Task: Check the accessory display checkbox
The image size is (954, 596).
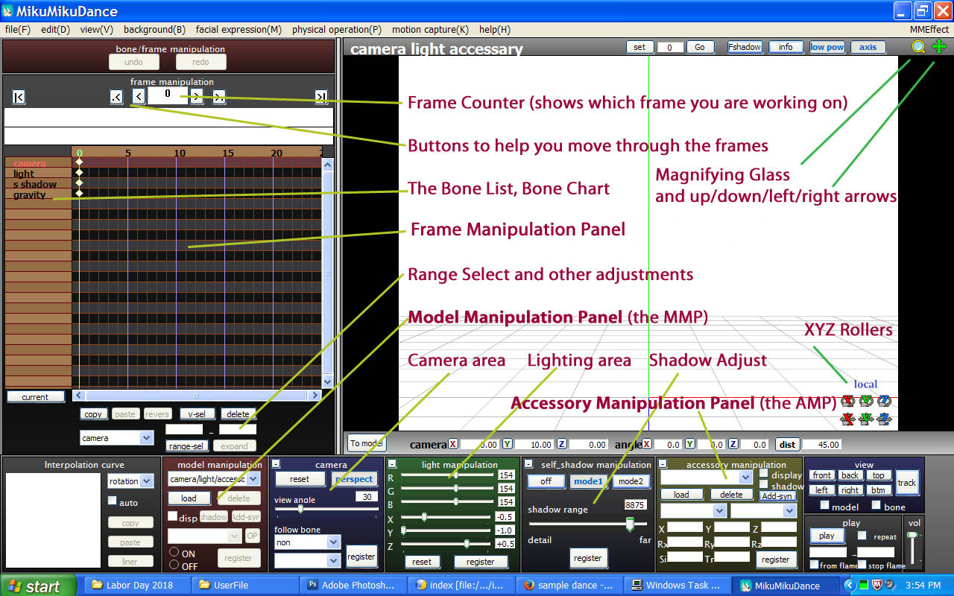Action: (764, 473)
